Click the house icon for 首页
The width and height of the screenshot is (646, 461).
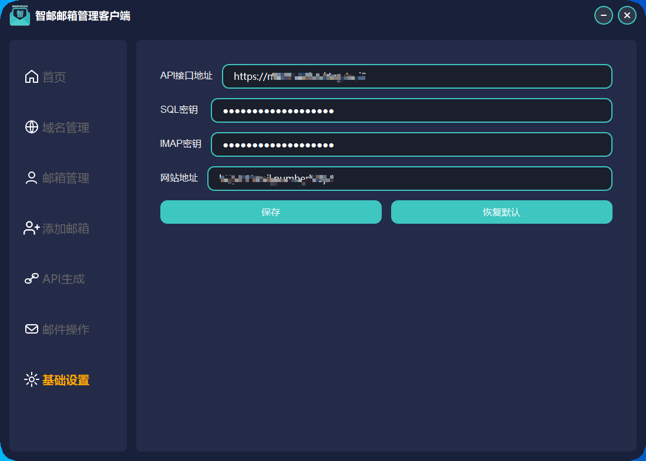tap(32, 77)
